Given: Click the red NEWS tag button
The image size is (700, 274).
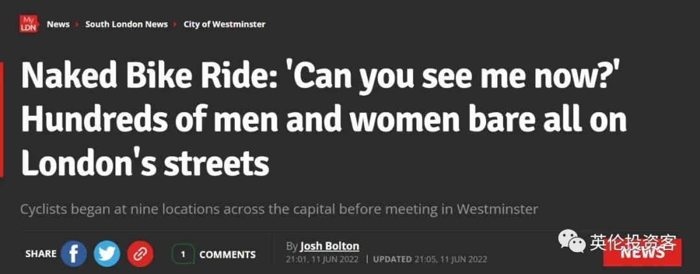Looking at the screenshot, I should coord(642,253).
